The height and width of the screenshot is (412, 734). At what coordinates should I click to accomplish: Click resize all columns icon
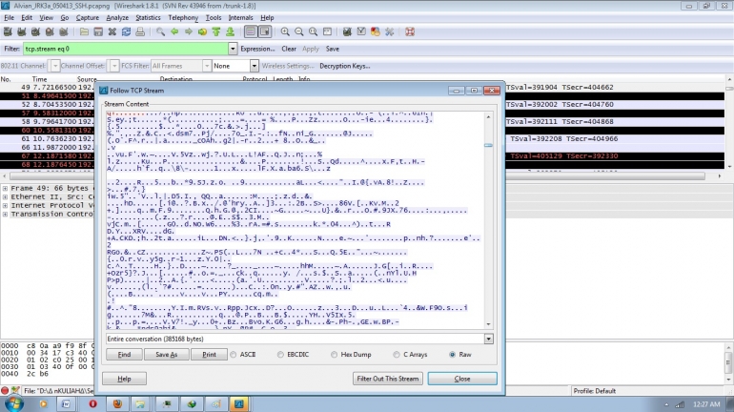click(x=327, y=31)
